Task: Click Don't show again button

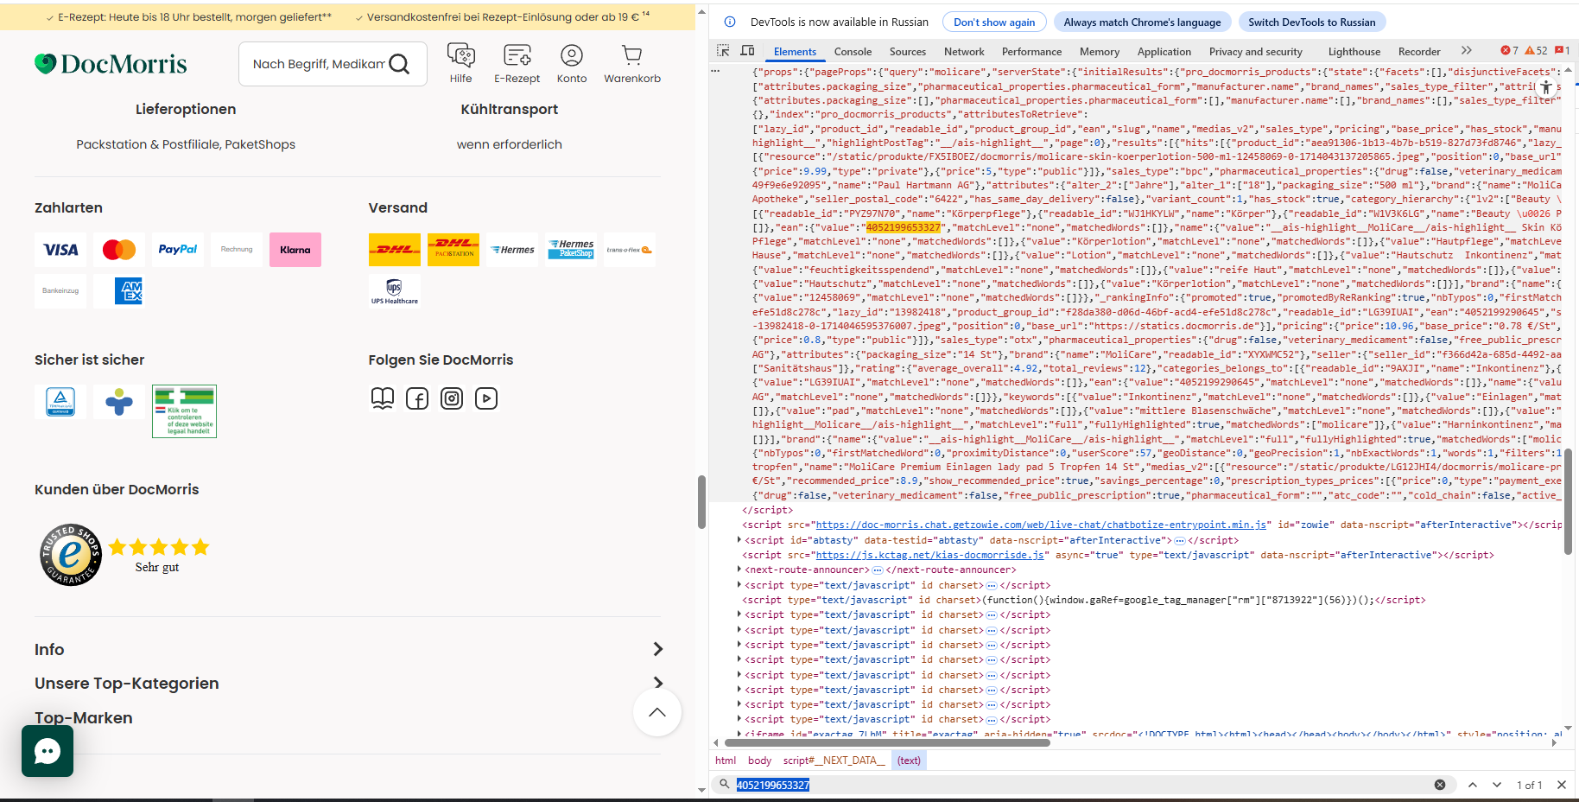Action: 994,22
